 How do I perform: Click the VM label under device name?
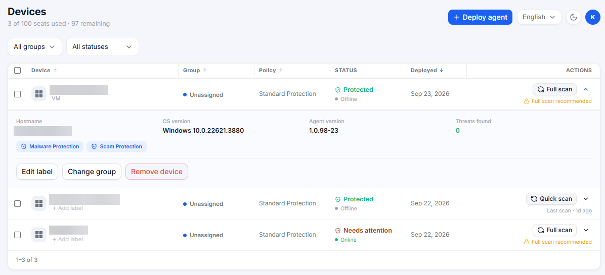(x=56, y=98)
